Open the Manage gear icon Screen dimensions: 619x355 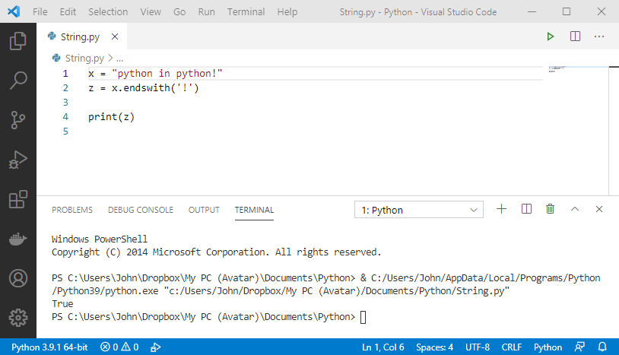pyautogui.click(x=17, y=318)
